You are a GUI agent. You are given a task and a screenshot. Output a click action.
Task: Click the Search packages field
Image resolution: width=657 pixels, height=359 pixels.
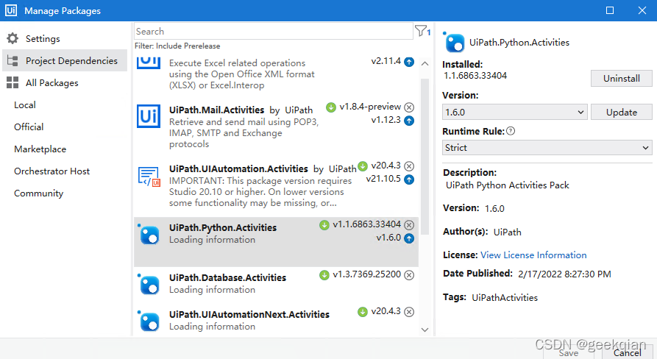tap(273, 31)
